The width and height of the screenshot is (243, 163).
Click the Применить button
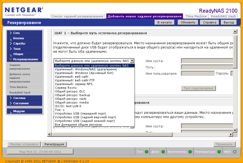(x=224, y=144)
